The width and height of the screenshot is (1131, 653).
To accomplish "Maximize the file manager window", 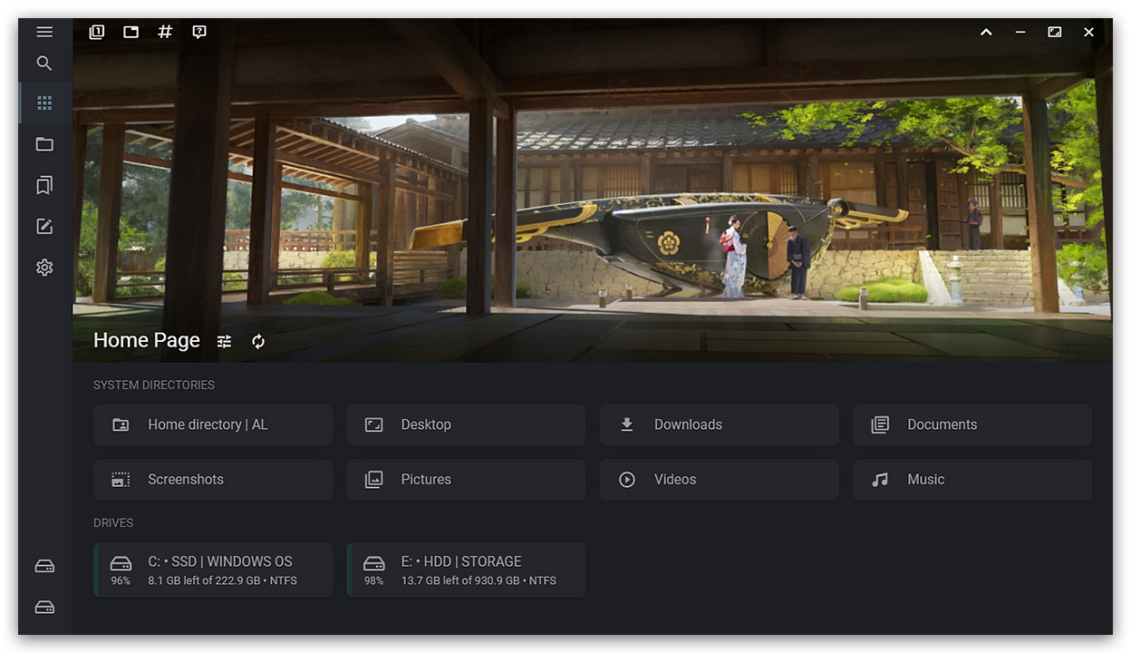I will point(1055,32).
